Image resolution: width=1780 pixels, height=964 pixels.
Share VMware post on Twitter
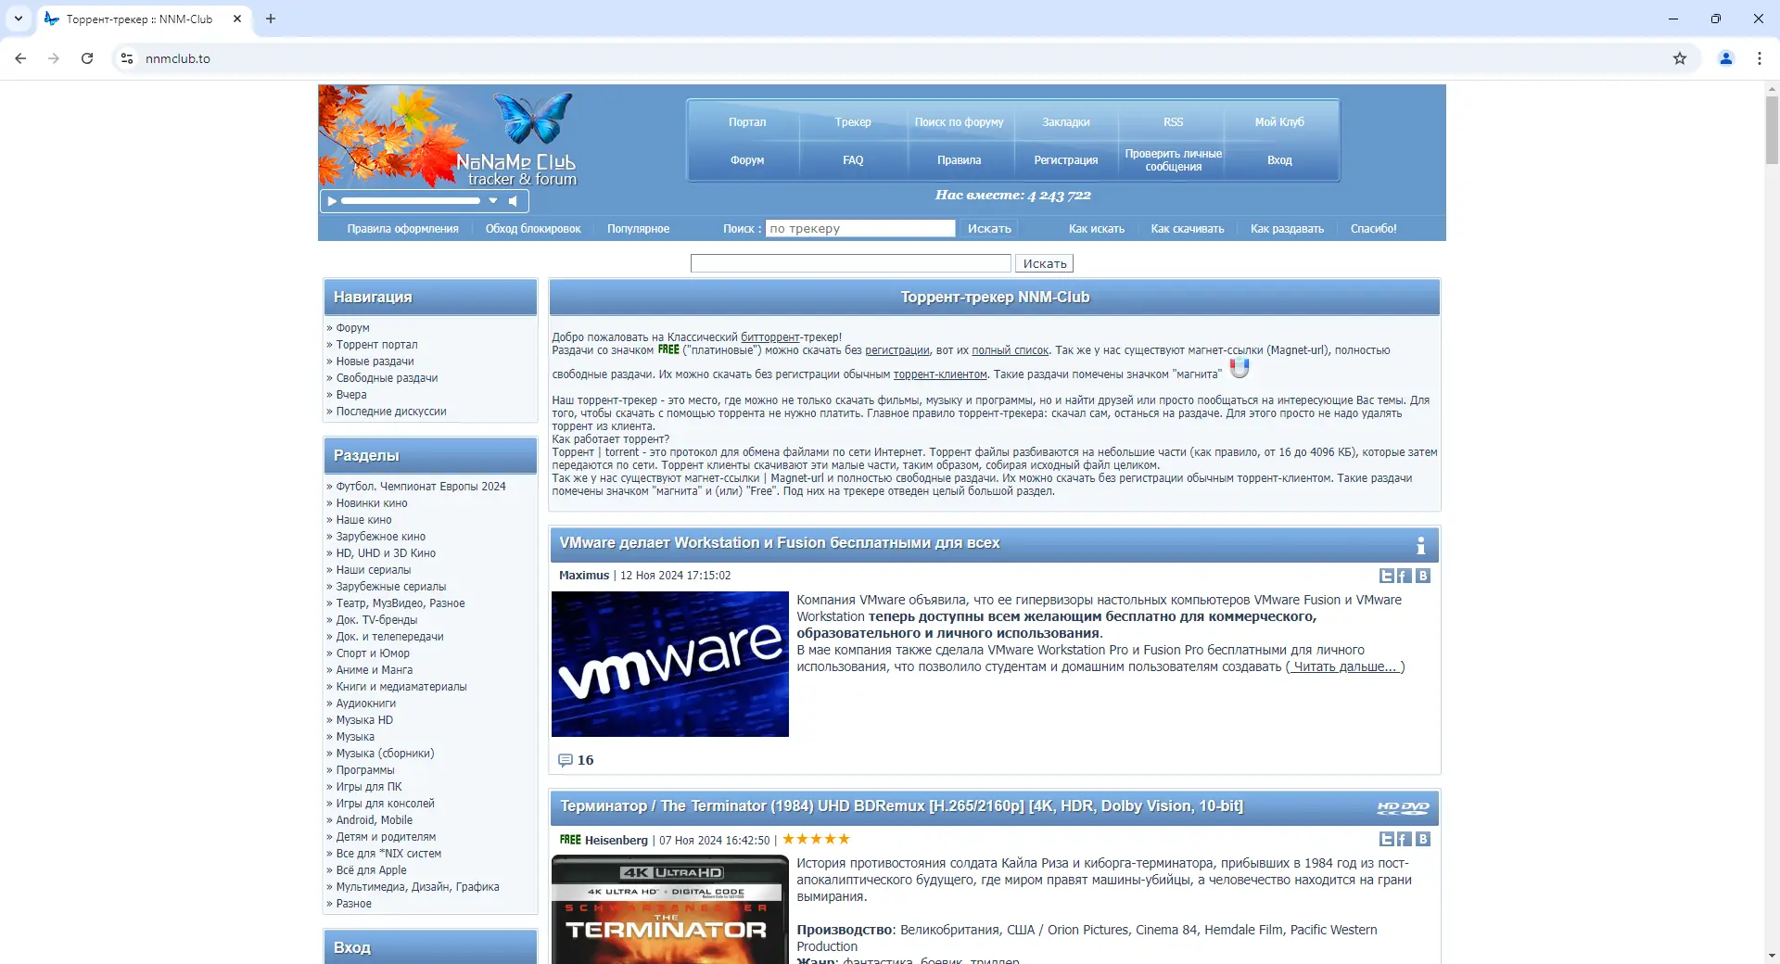(1387, 576)
